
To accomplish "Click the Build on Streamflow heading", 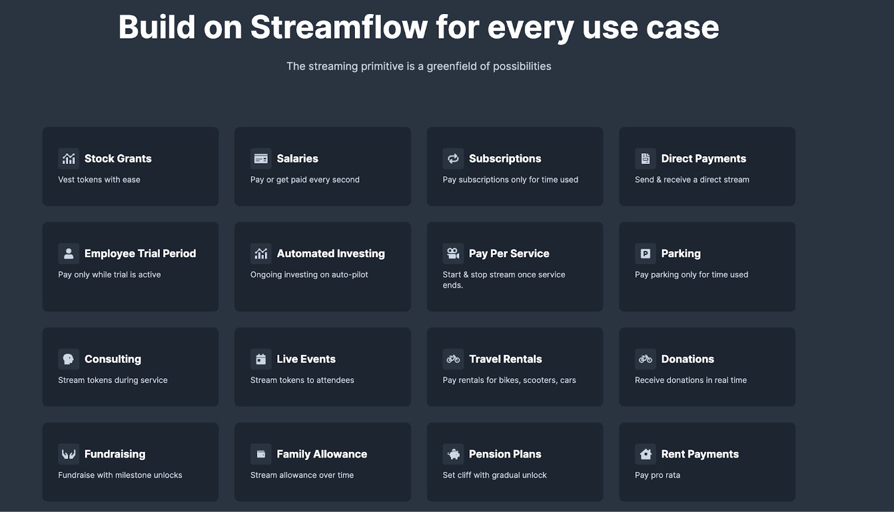I will coord(418,27).
